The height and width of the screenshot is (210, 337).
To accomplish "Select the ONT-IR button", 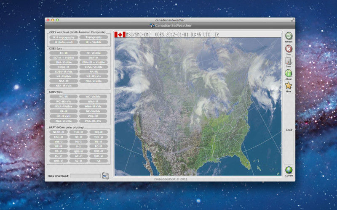I will coord(99,151).
